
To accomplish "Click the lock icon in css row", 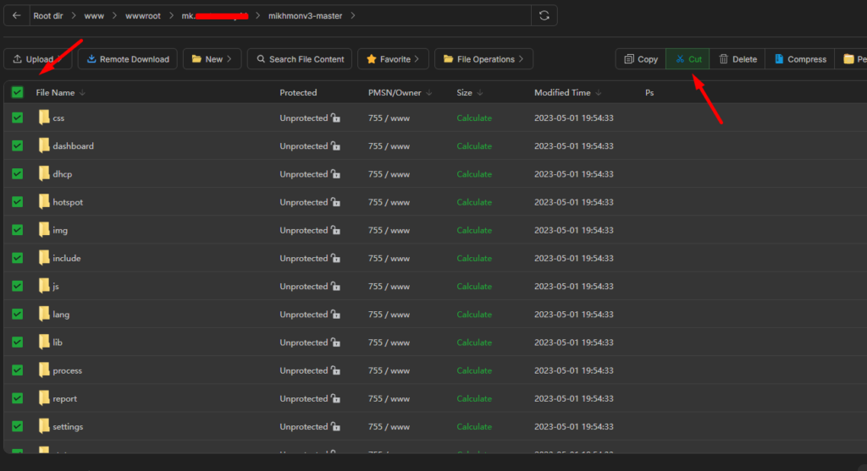I will (335, 118).
